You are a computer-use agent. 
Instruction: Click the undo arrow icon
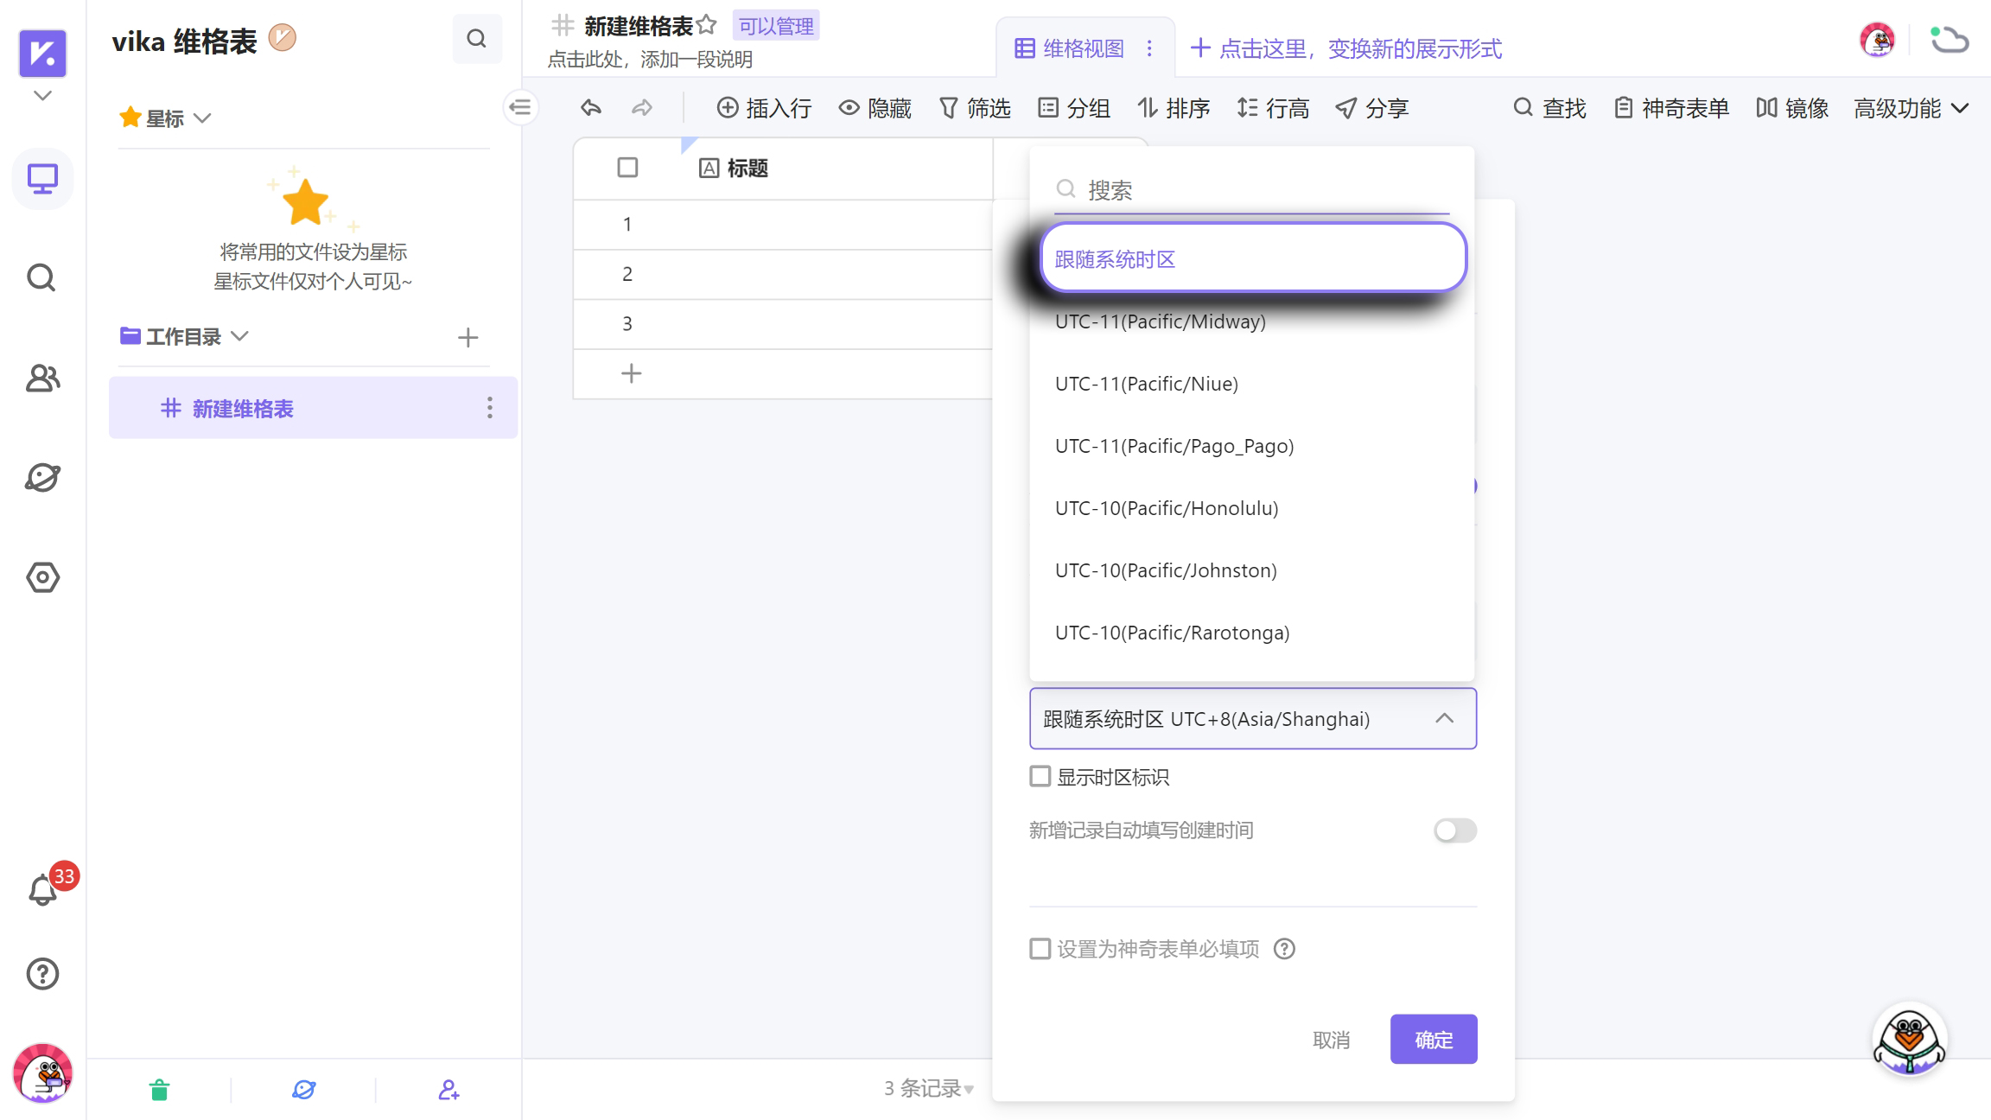click(591, 108)
